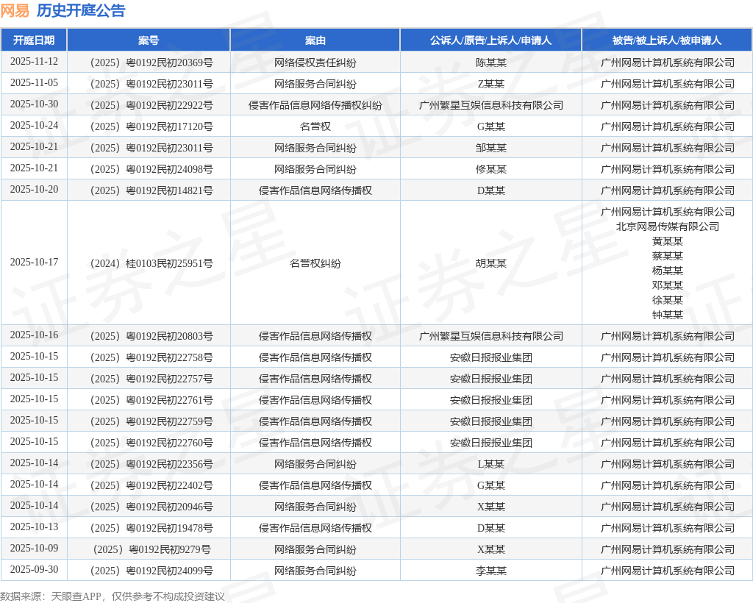
Task: Click plaintiff 陈某某
Action: click(x=490, y=63)
